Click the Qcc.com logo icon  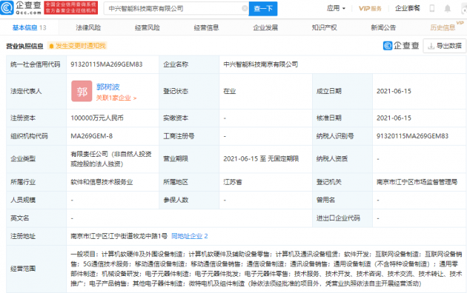pyautogui.click(x=7, y=8)
